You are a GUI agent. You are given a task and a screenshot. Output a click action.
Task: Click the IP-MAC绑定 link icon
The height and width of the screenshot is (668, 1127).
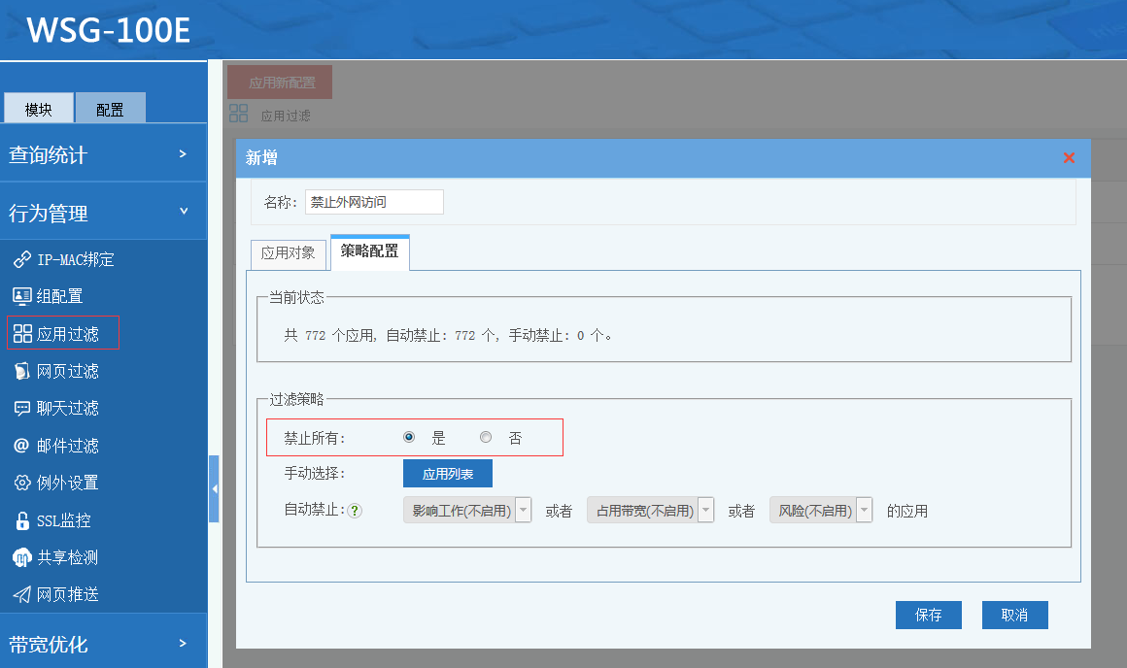point(21,260)
